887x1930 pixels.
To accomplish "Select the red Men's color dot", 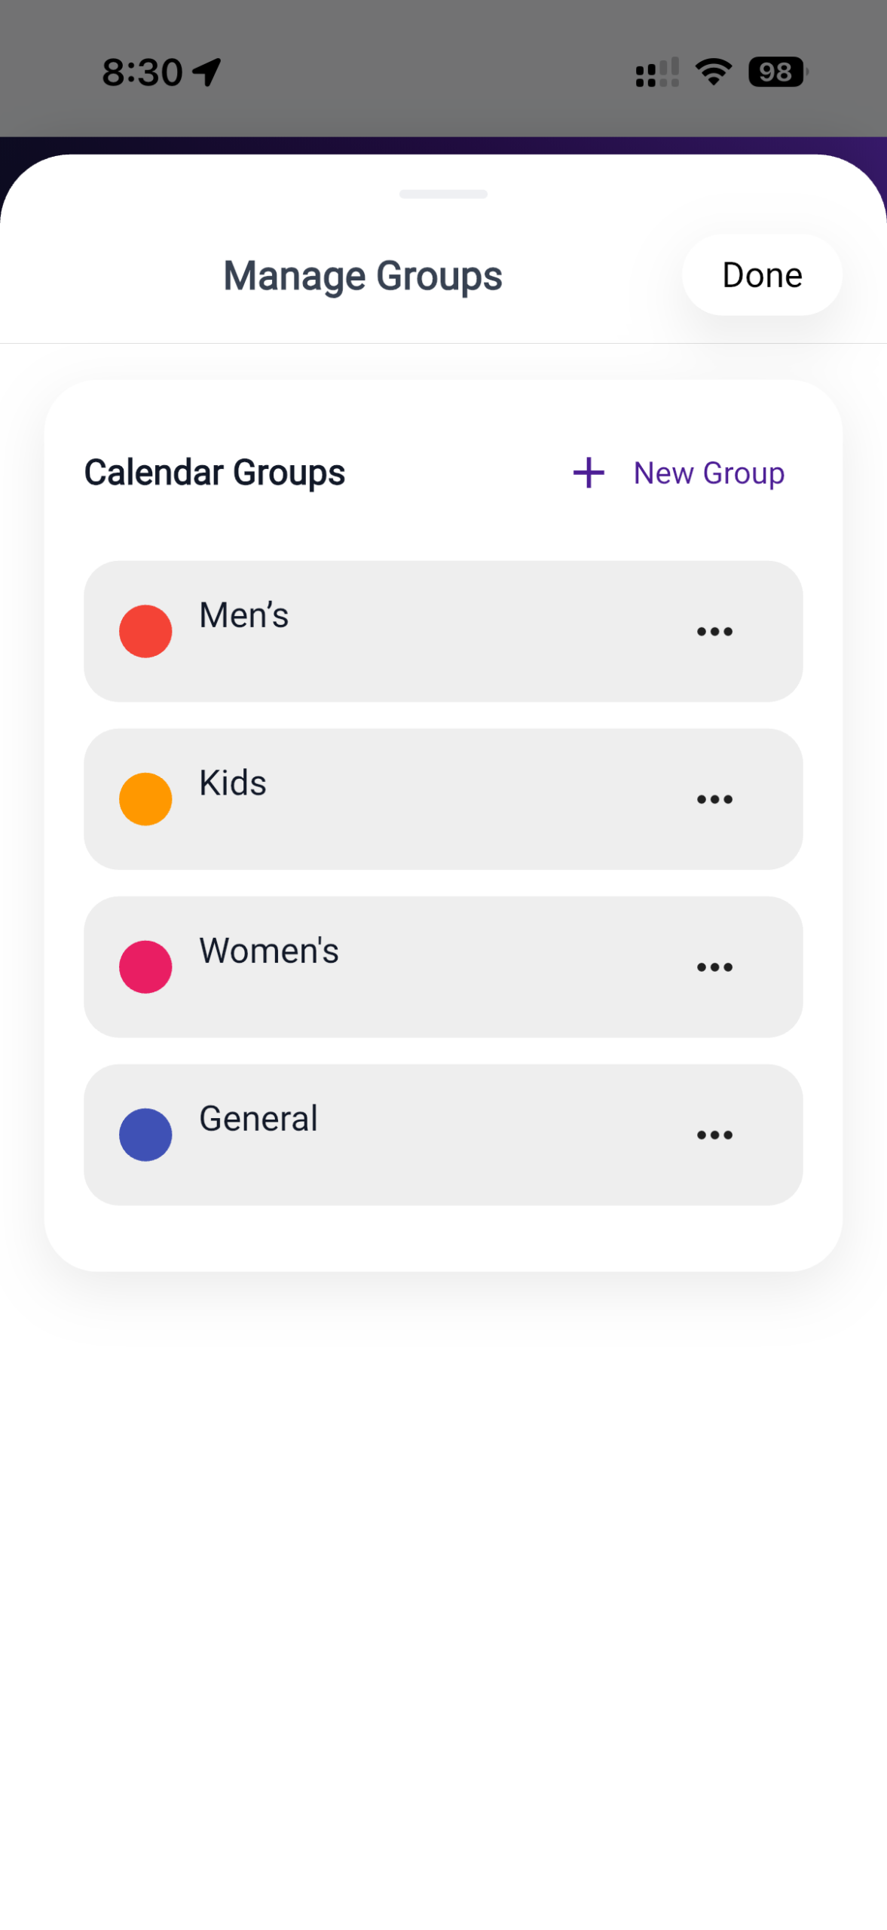I will pyautogui.click(x=145, y=631).
